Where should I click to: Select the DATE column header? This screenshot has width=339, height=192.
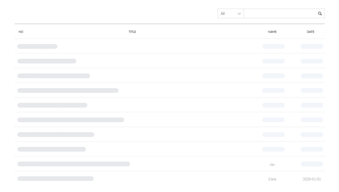point(311,31)
